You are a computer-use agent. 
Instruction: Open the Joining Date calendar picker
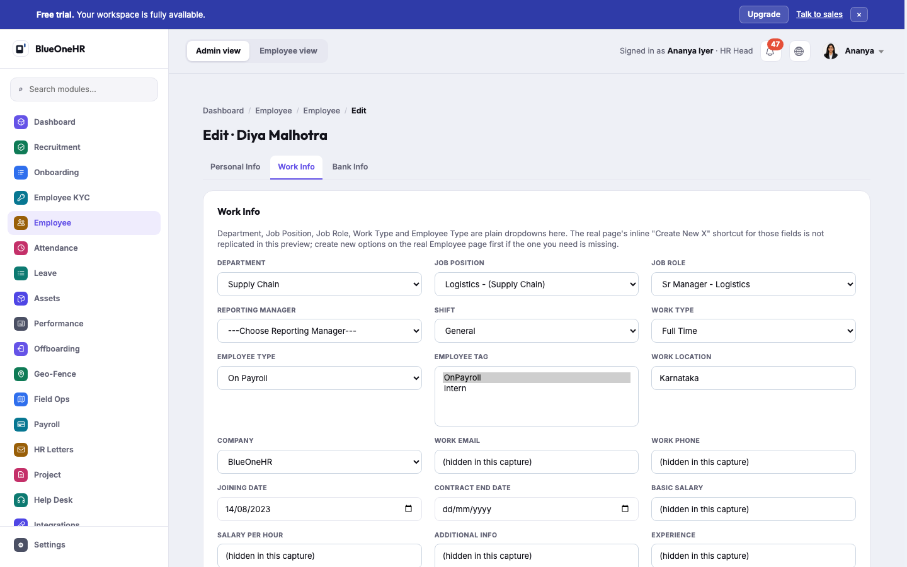click(408, 509)
